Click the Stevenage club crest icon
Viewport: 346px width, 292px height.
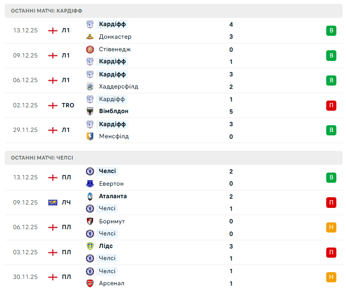click(90, 49)
